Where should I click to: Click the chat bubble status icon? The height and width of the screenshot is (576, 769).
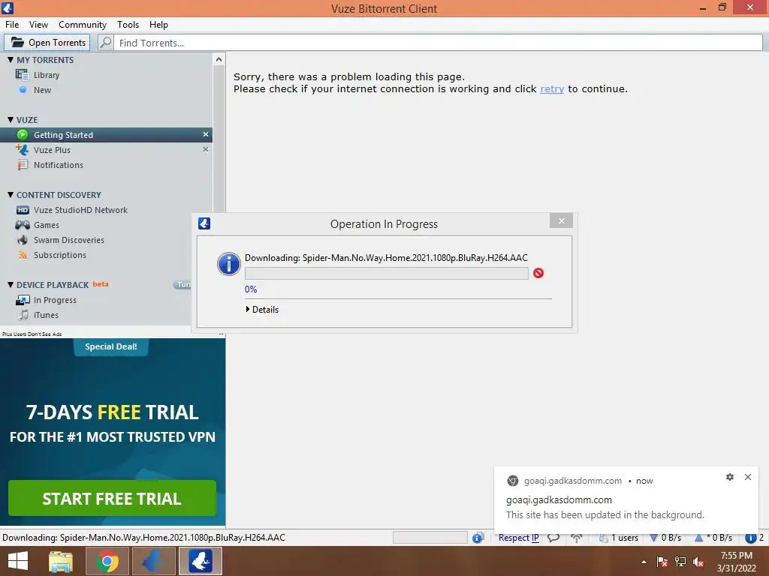(x=553, y=538)
